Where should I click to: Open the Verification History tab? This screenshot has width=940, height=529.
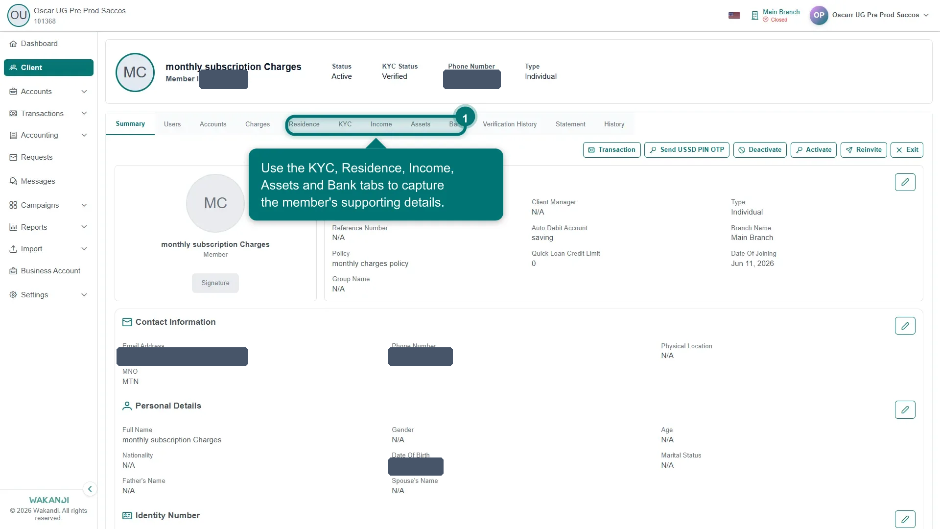510,124
